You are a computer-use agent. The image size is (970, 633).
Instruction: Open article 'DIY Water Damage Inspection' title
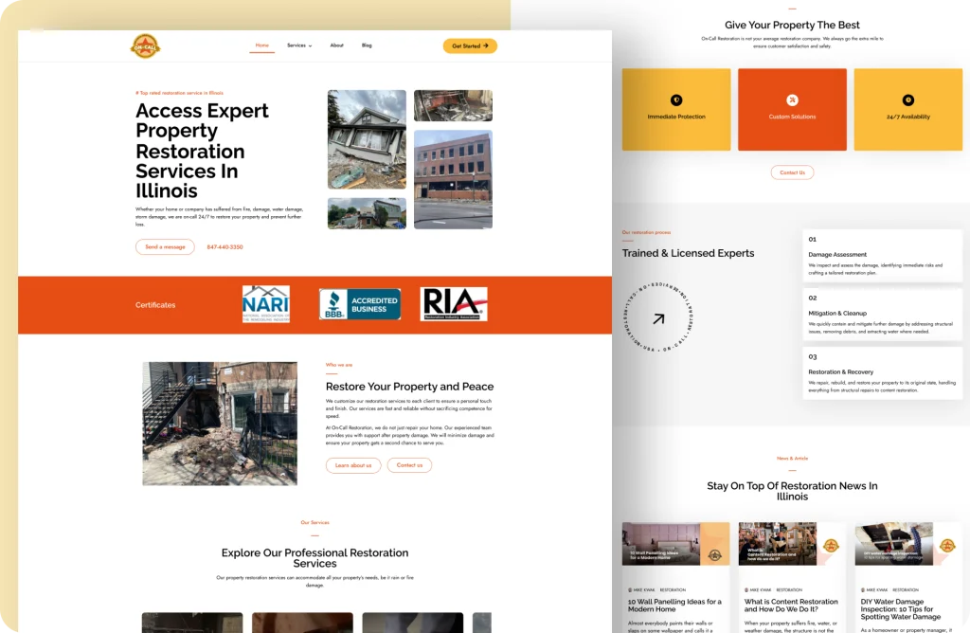901,609
